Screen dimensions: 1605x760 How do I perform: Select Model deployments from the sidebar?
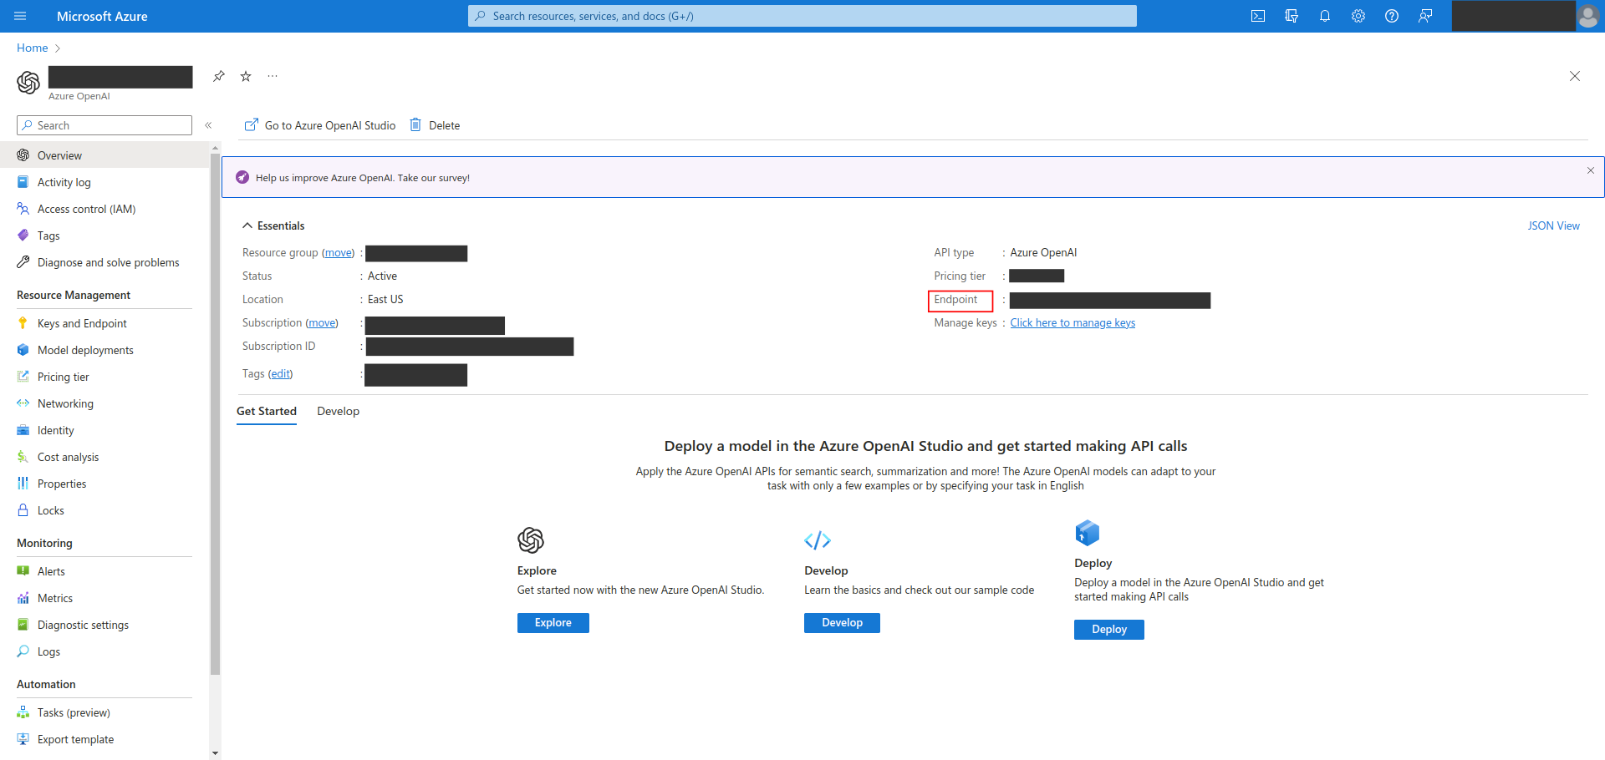click(x=85, y=350)
